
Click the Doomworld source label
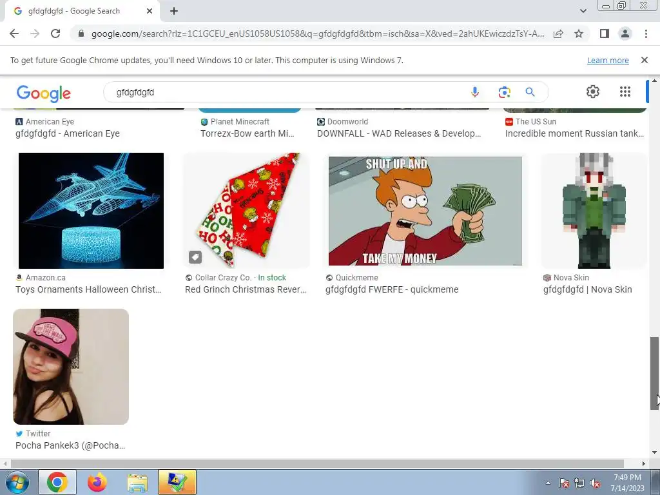347,122
